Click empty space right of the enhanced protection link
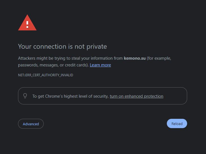Image resolution: width=206 pixels, height=154 pixels. (x=175, y=96)
